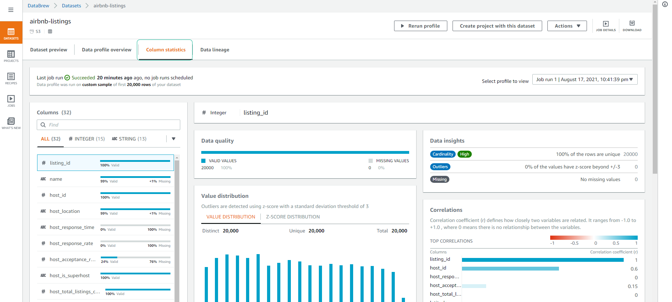Viewport: 672px width, 302px height.
Task: Click the ABC icon of name row
Action: 43,179
